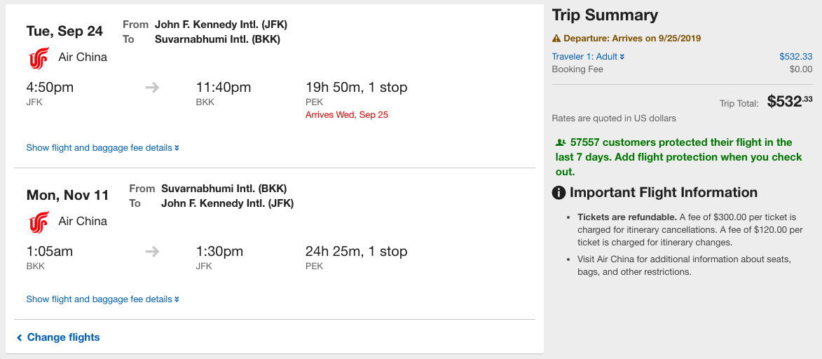Expand baggage fee details for the return flight
Viewport: 822px width, 359px height.
pyautogui.click(x=102, y=299)
